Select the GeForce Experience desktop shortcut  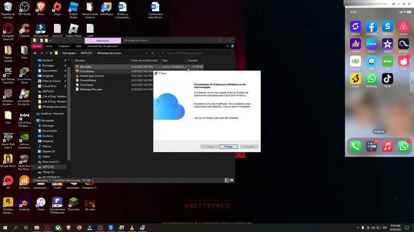point(25,140)
